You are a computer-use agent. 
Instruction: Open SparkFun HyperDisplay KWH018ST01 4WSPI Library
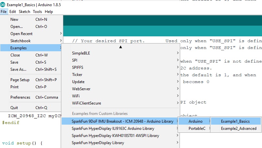coord(120,136)
